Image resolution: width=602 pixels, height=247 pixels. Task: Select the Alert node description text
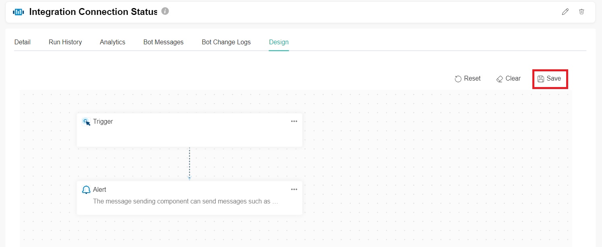[186, 201]
